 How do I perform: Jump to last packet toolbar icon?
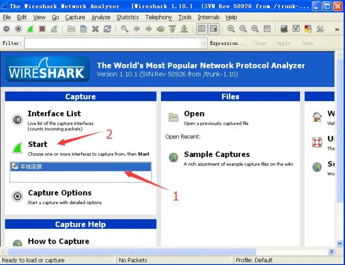point(184,29)
